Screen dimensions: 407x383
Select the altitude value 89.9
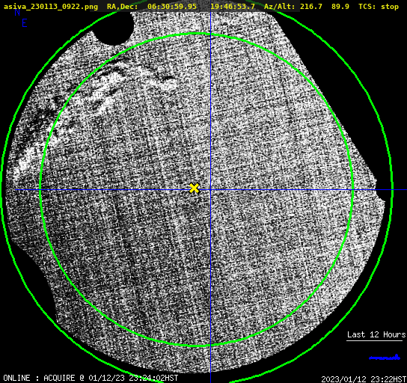340,7
